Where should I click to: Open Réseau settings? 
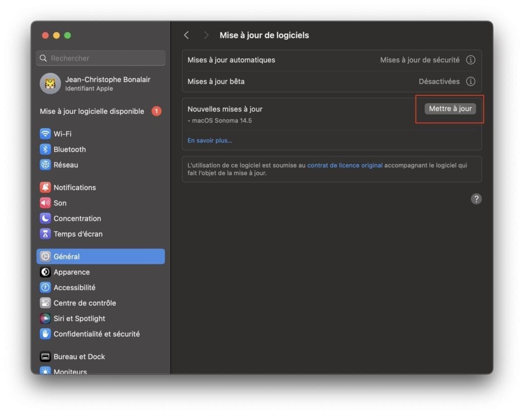click(x=46, y=165)
